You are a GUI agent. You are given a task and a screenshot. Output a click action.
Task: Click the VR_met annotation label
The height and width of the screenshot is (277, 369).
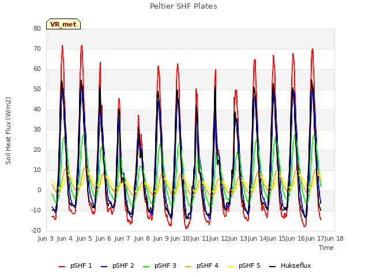[x=63, y=24]
